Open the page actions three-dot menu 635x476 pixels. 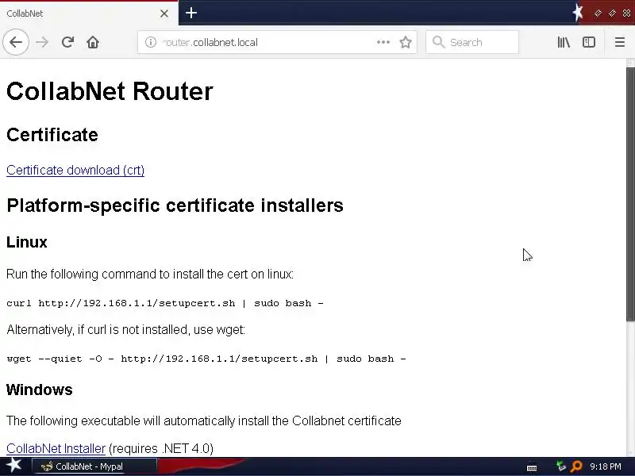click(383, 42)
